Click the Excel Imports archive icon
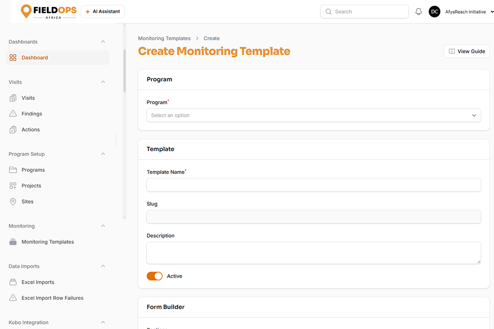Viewport: 494px width, 329px height. tap(13, 282)
